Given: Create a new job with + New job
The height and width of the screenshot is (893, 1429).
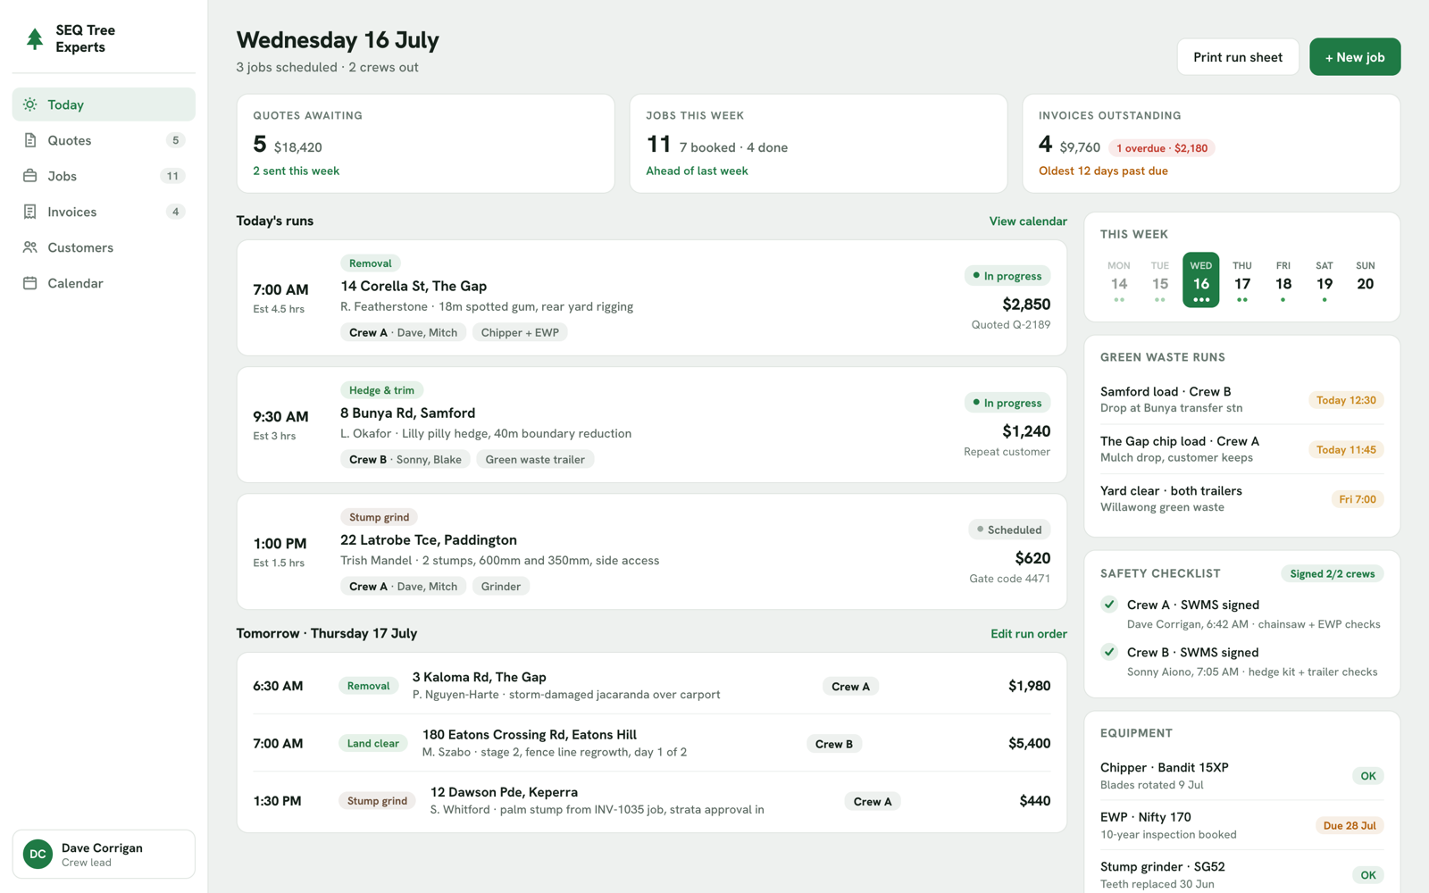Looking at the screenshot, I should [x=1355, y=57].
